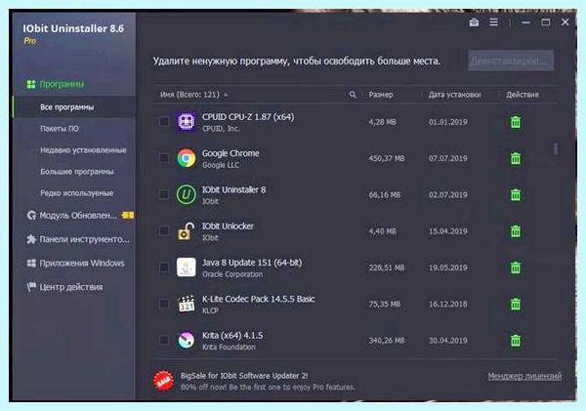Tick the checkbox for CPUID CPU-Z
The image size is (586, 411).
coord(164,122)
